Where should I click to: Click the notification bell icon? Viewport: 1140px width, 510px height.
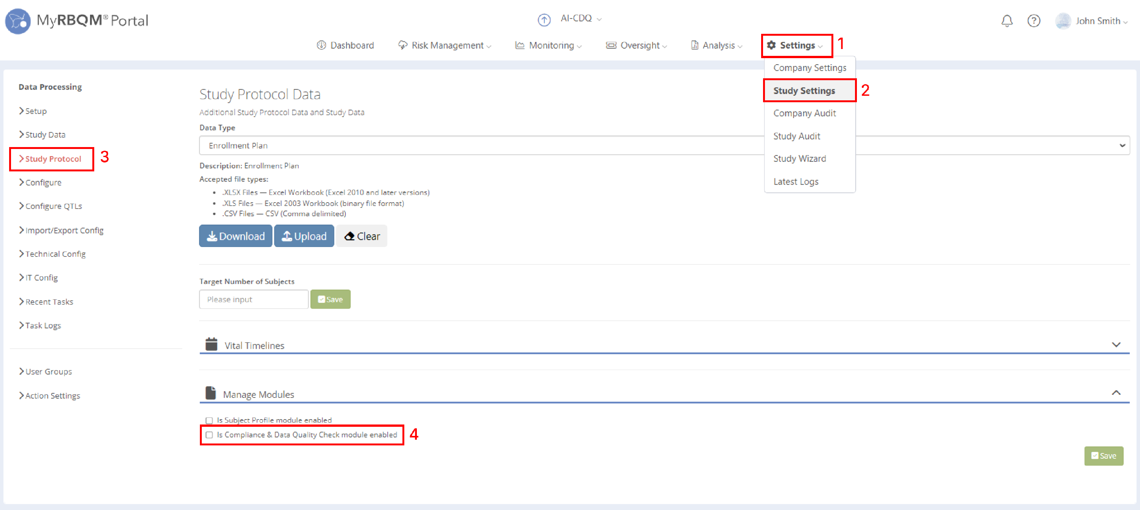click(x=1007, y=21)
